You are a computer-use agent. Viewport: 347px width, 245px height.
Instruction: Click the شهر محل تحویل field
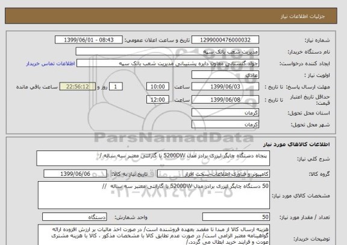(x=225, y=124)
